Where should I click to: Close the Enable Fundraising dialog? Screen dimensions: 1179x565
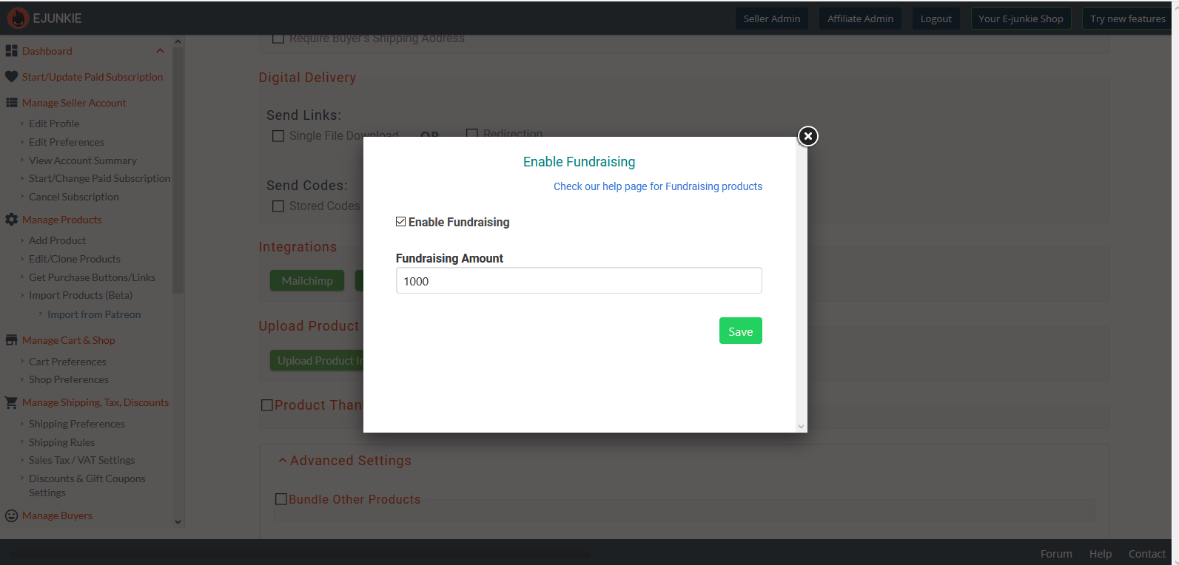coord(808,136)
